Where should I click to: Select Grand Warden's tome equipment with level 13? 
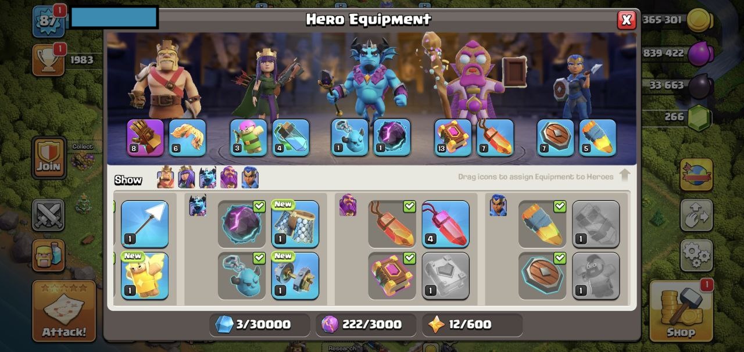[x=453, y=138]
